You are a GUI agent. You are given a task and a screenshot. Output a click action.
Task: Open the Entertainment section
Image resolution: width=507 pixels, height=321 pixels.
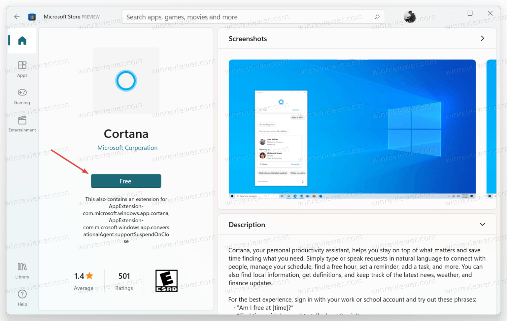tap(22, 124)
